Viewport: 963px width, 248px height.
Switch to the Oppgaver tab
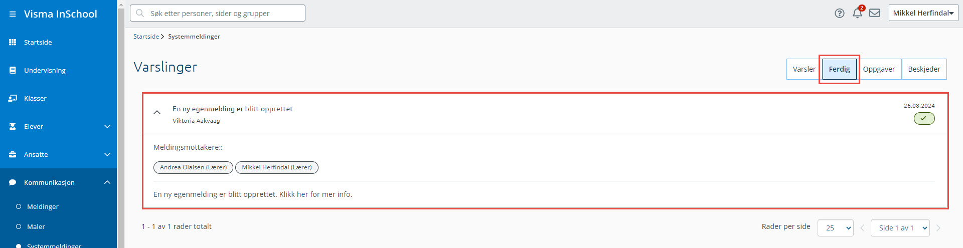879,69
